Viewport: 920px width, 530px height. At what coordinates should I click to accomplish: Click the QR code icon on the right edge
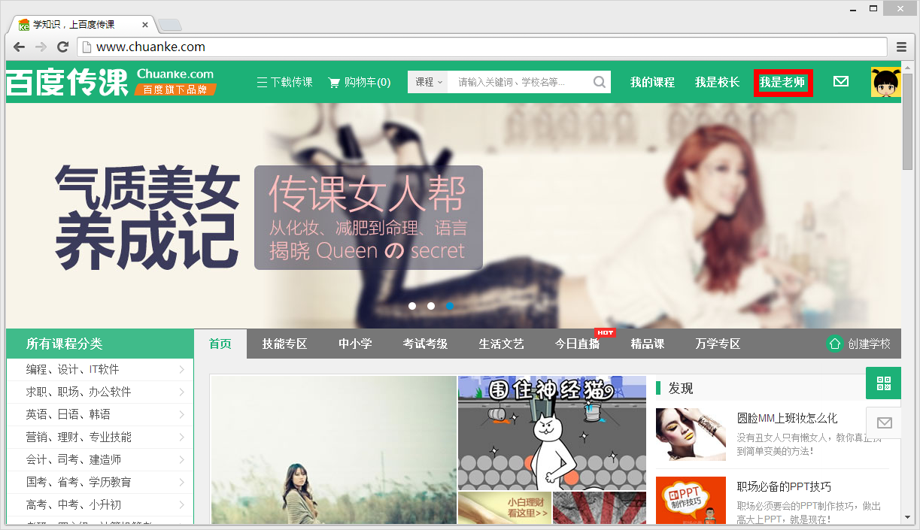(883, 383)
